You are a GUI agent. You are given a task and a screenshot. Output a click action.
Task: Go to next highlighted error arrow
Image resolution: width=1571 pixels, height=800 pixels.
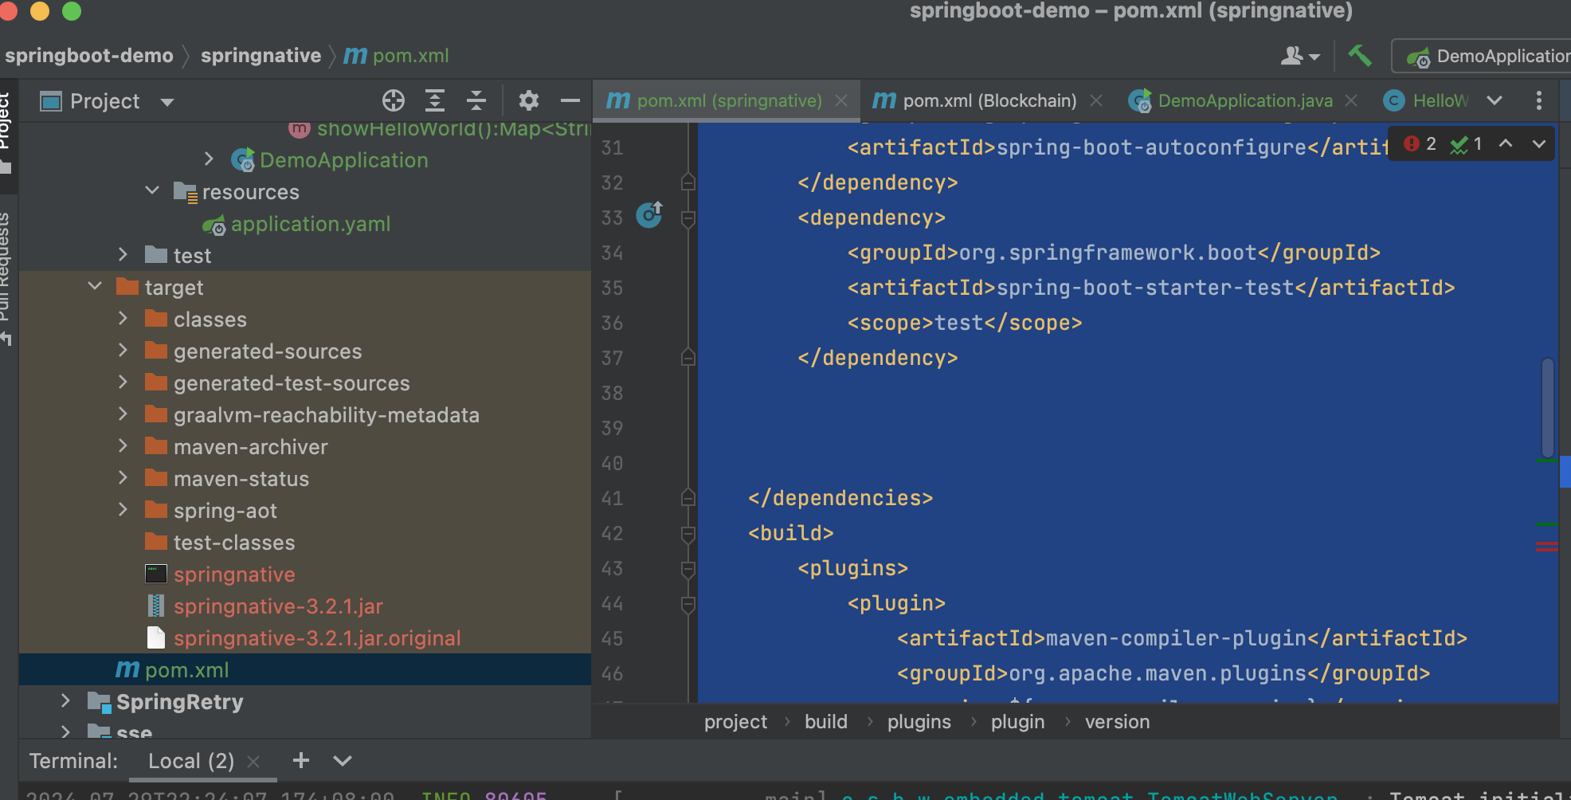[1539, 143]
